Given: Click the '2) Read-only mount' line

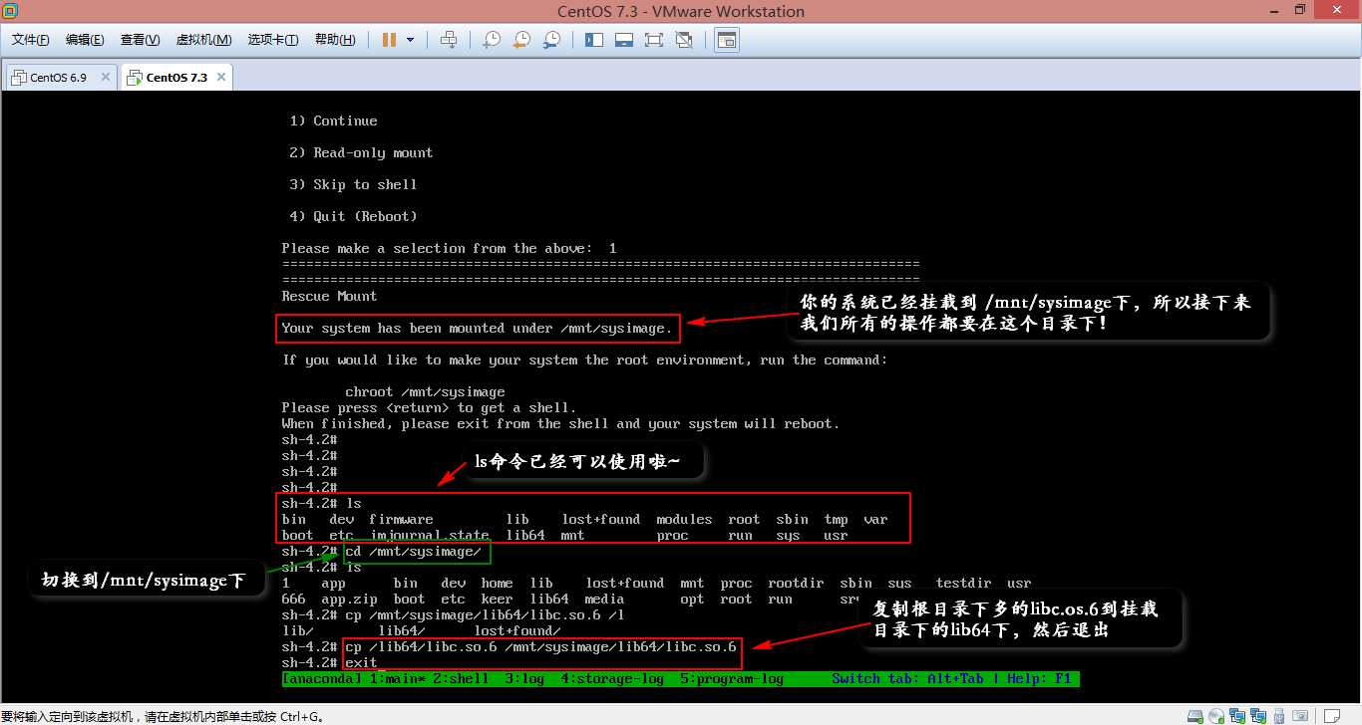Looking at the screenshot, I should pyautogui.click(x=361, y=153).
